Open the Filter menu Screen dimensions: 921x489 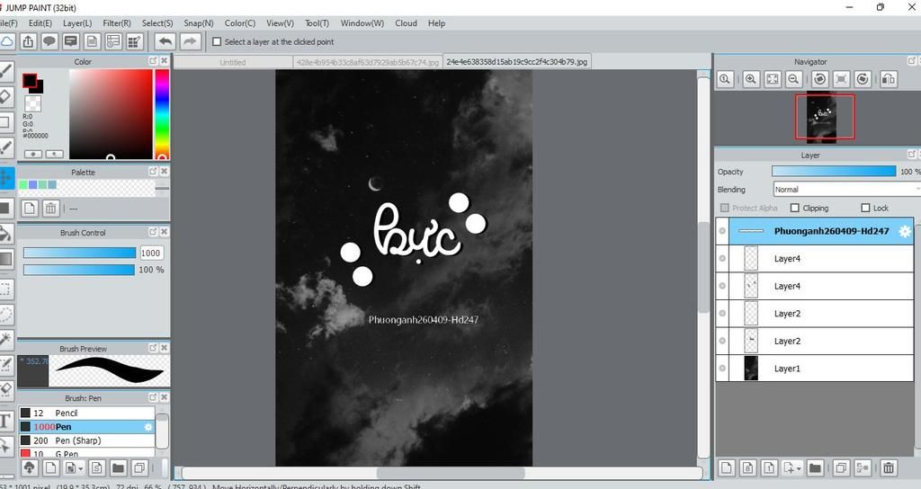click(117, 22)
